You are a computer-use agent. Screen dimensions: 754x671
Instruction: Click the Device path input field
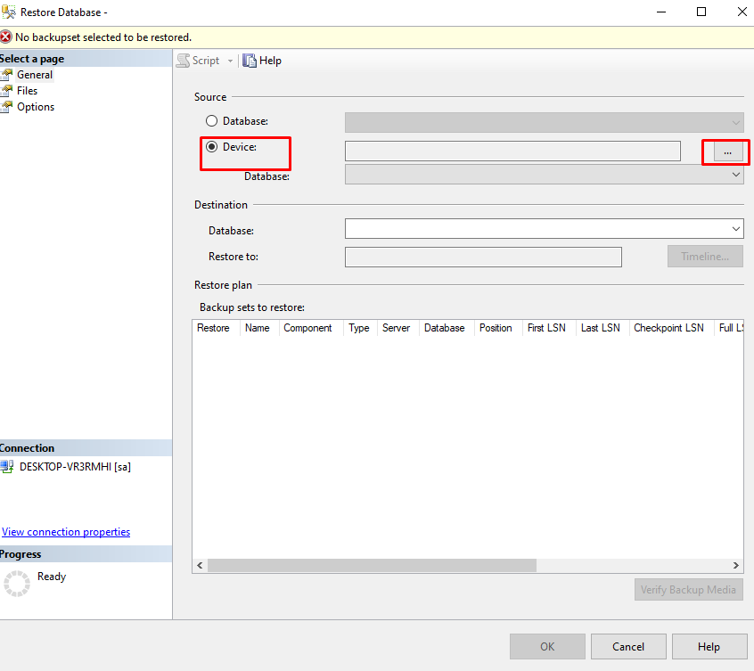(512, 151)
